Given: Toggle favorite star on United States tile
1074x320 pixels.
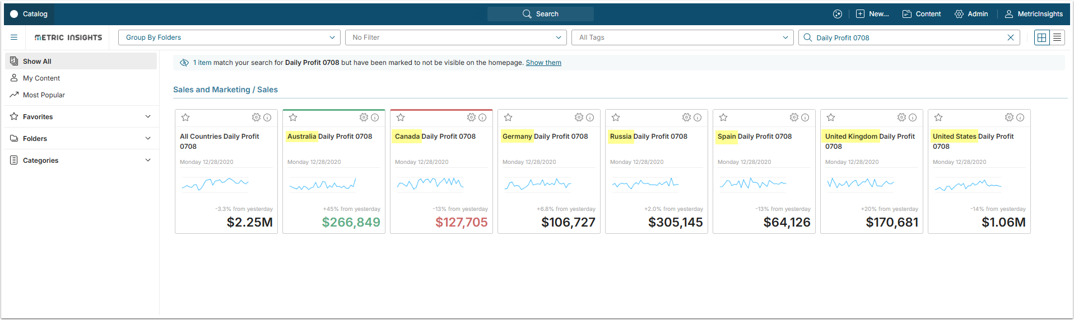Looking at the screenshot, I should point(938,117).
